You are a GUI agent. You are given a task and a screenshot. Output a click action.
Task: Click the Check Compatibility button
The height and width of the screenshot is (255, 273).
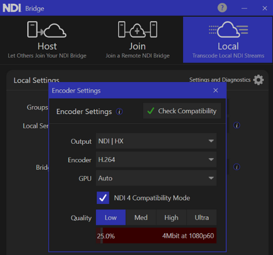tap(182, 111)
